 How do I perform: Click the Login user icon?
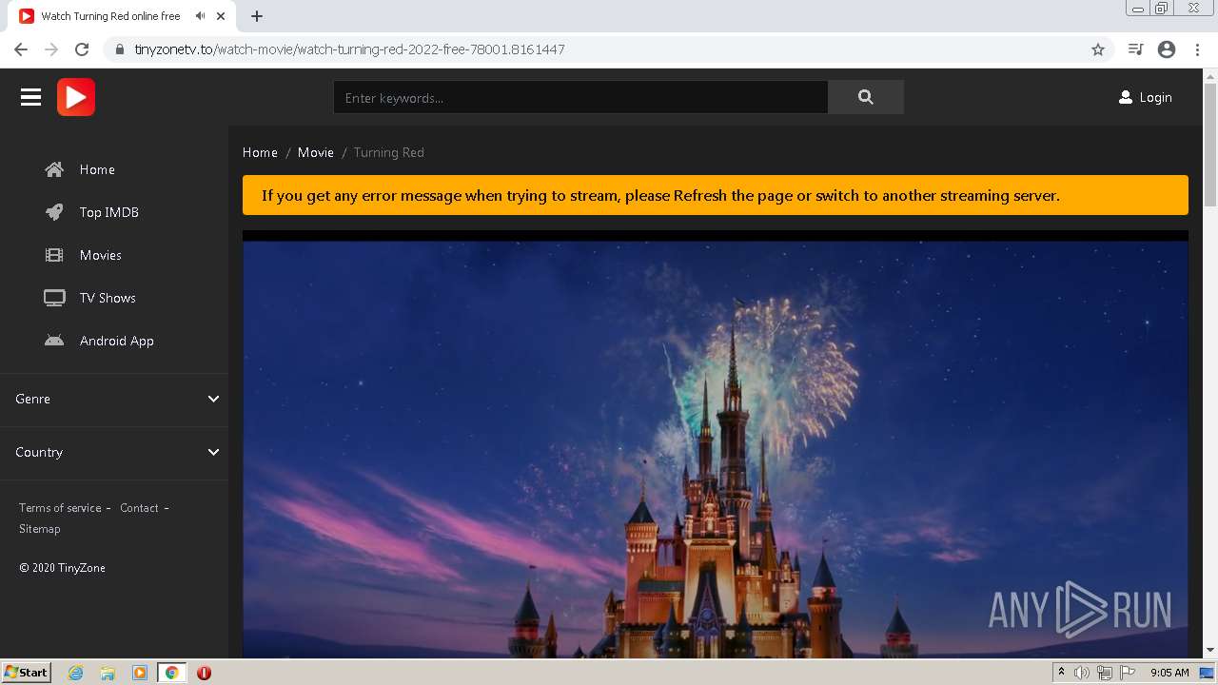(1126, 97)
